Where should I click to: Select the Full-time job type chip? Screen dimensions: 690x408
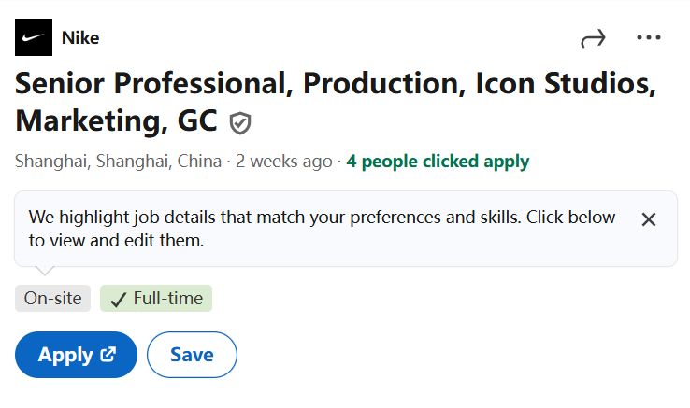point(156,299)
